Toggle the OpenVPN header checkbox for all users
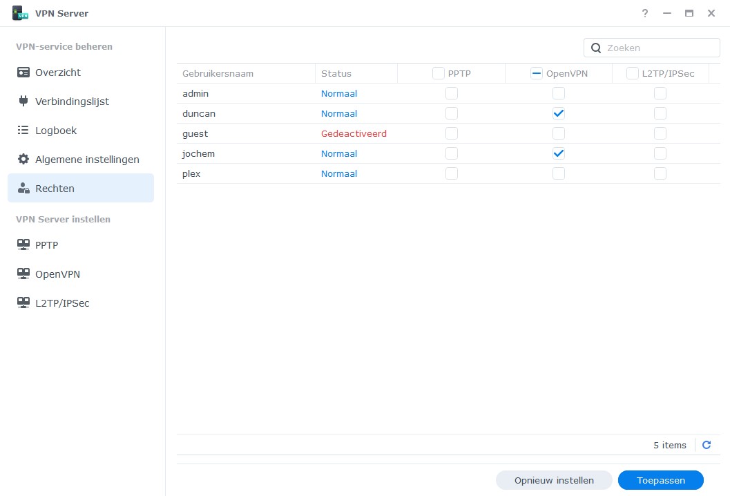 pyautogui.click(x=537, y=73)
